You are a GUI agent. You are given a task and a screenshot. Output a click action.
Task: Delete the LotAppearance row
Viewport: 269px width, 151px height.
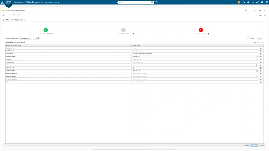click(x=261, y=48)
